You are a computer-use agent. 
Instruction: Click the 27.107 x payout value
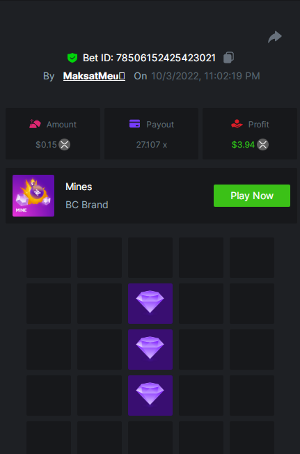tap(152, 144)
